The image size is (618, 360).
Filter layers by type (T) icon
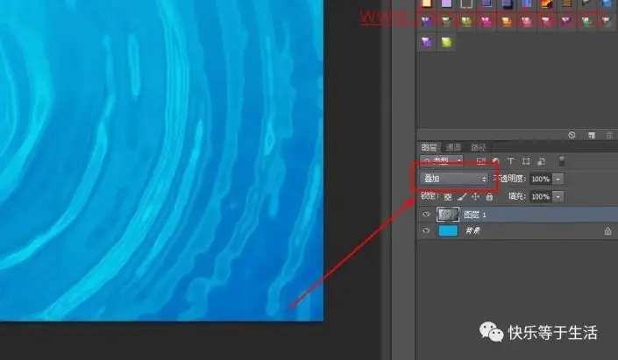(511, 160)
